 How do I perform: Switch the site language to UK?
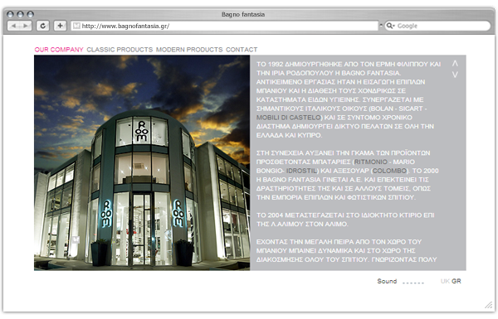[445, 281]
